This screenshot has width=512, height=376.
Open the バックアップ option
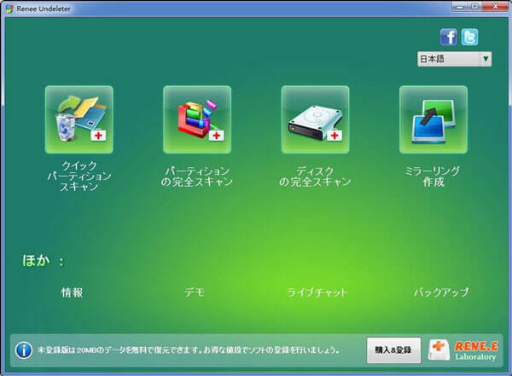[441, 292]
